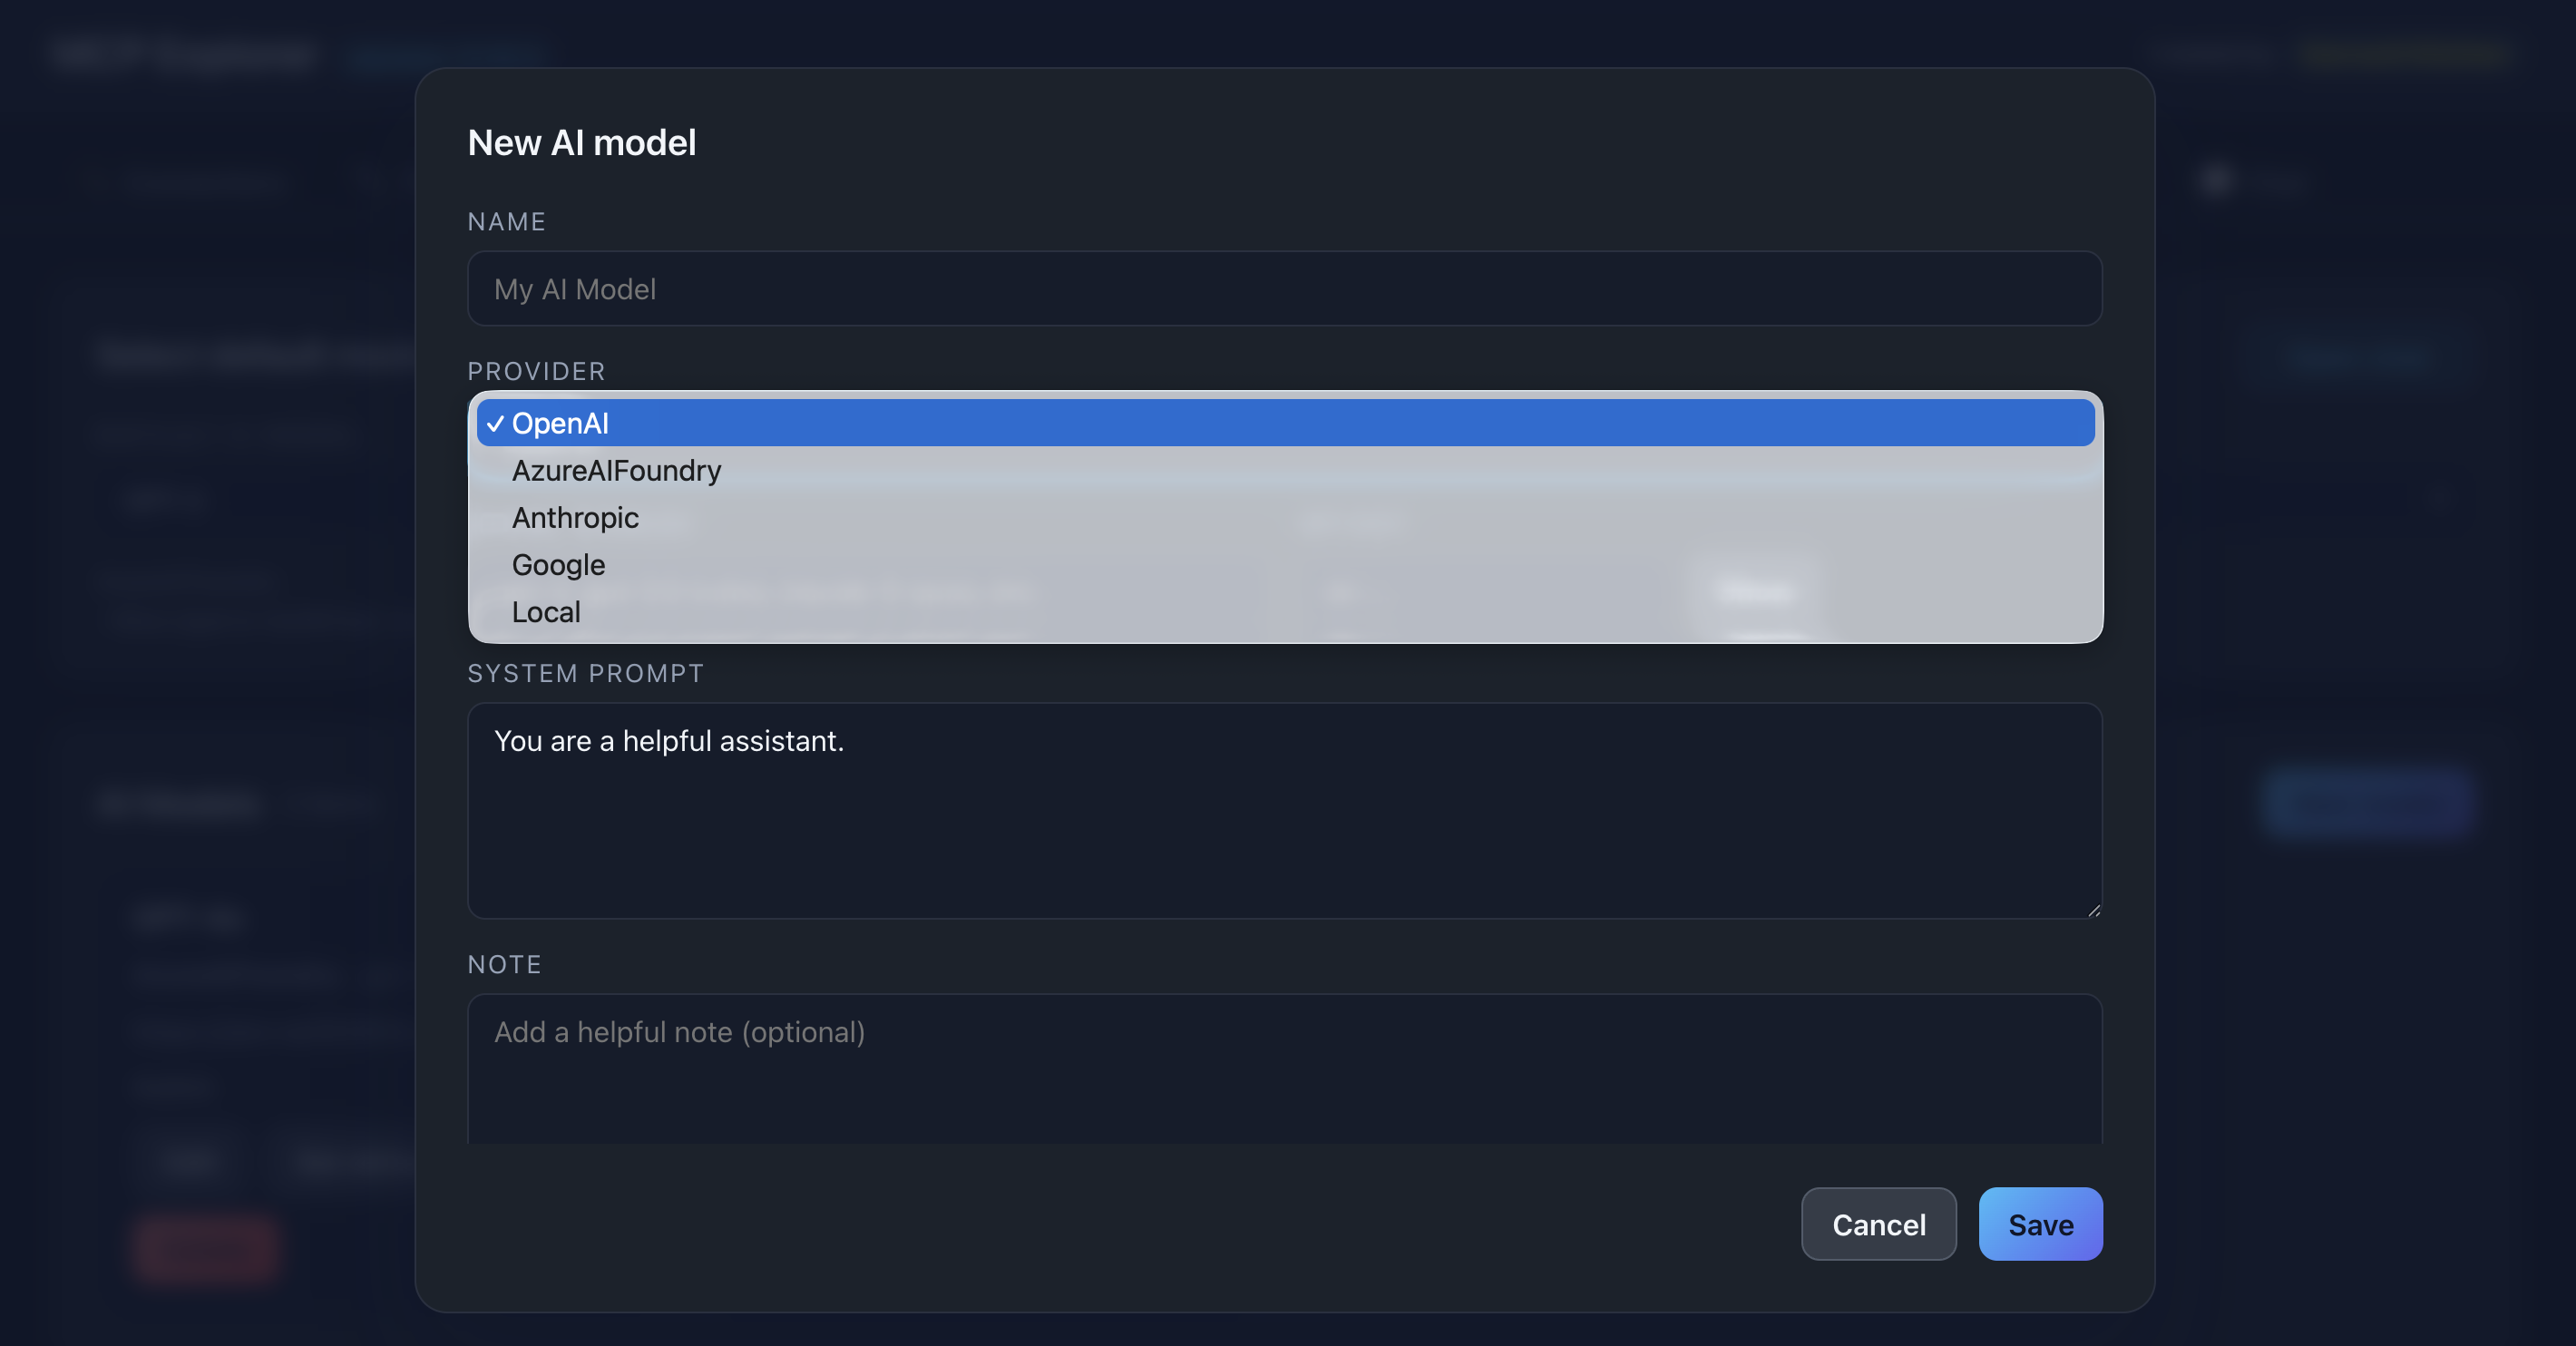Save the new AI model
This screenshot has width=2576, height=1346.
[x=2040, y=1224]
